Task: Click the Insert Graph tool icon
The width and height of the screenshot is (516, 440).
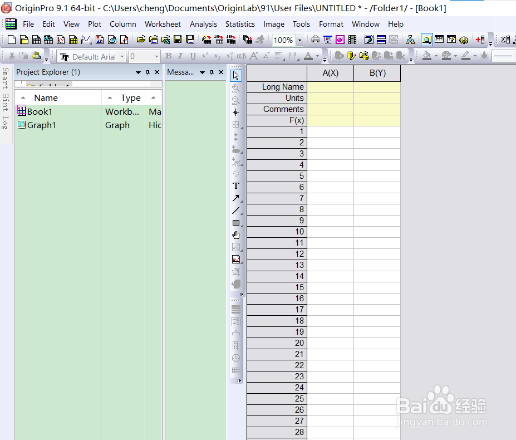Action: pyautogui.click(x=236, y=260)
